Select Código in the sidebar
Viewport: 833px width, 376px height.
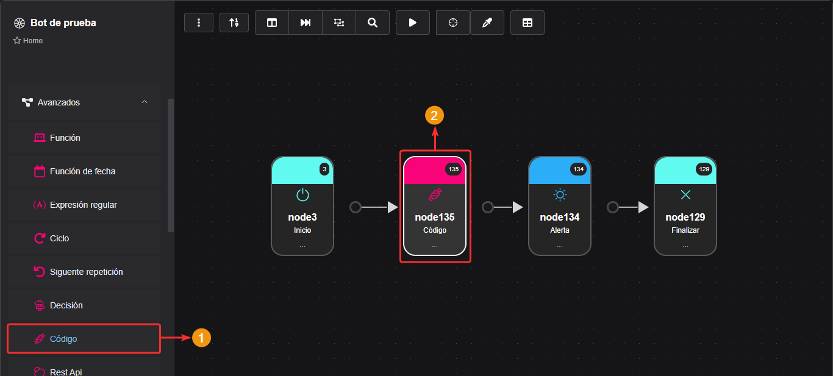click(84, 339)
